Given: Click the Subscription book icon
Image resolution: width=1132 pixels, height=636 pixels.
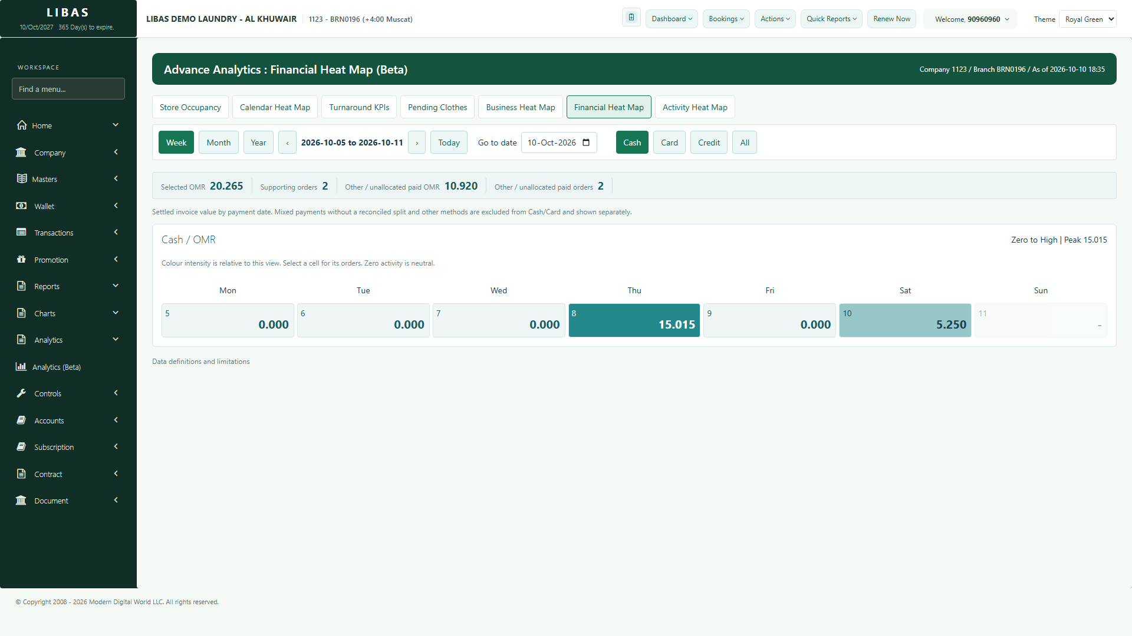Looking at the screenshot, I should (21, 446).
